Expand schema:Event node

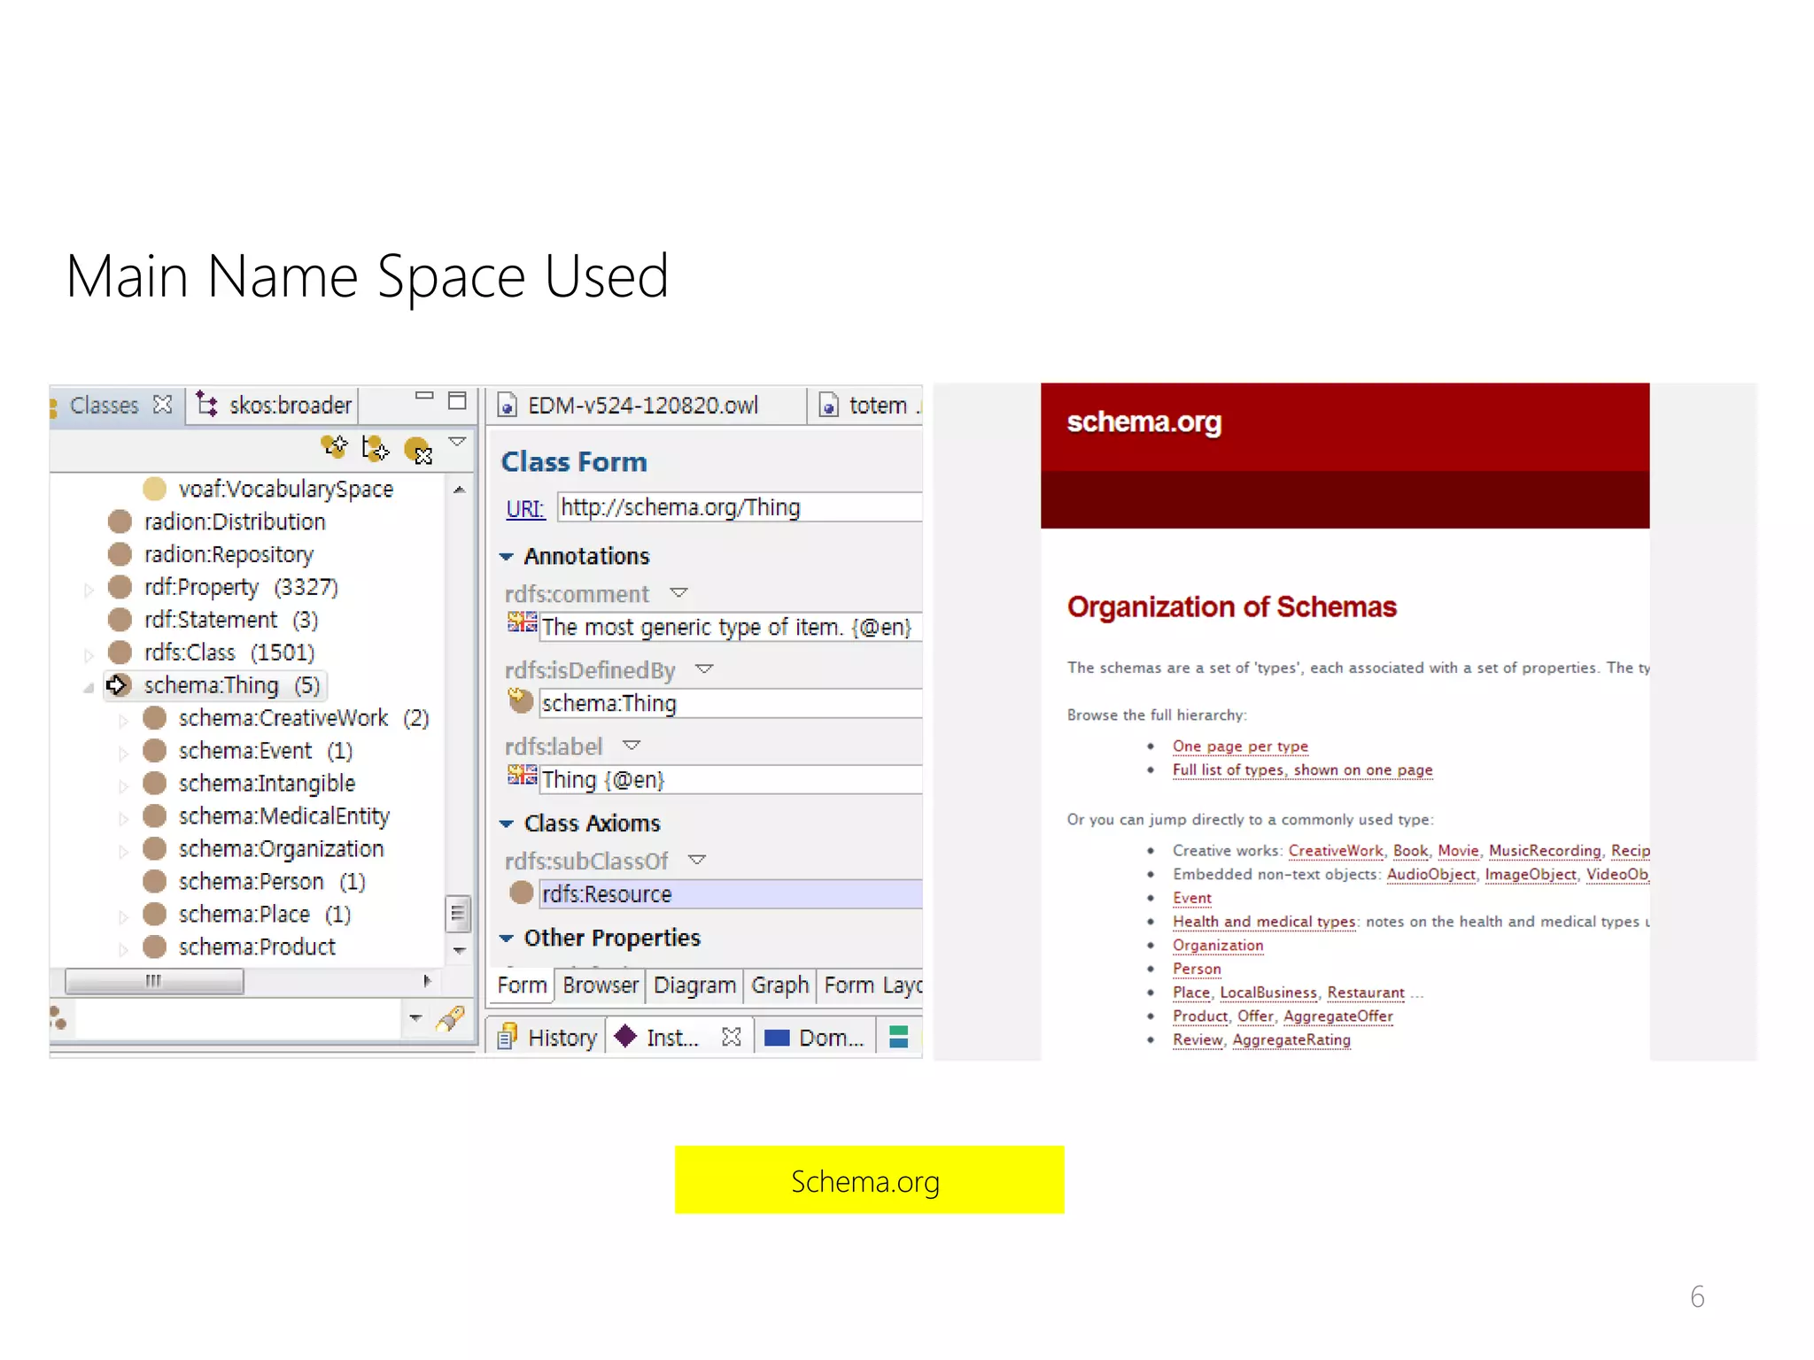pos(123,753)
